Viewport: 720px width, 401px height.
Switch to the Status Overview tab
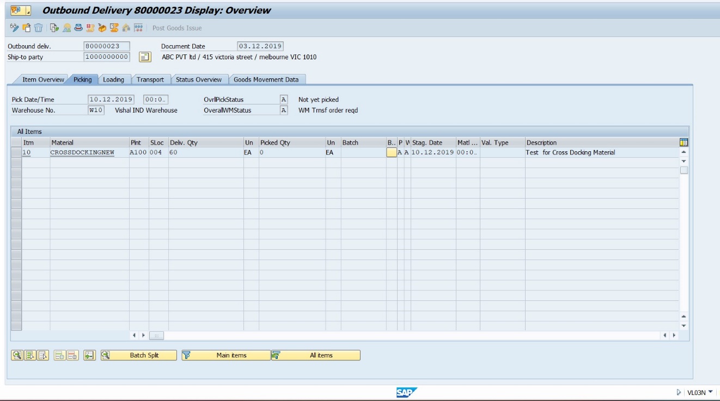click(199, 79)
